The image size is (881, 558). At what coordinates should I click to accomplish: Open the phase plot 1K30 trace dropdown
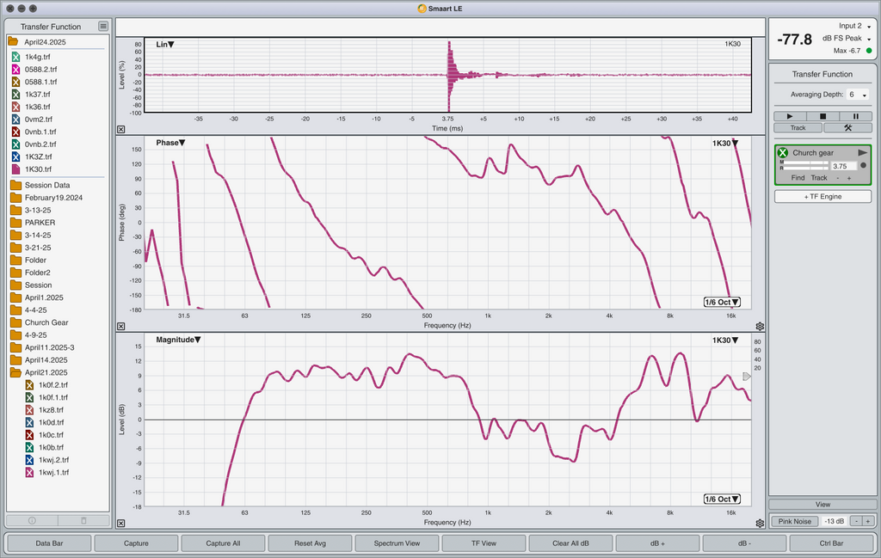(725, 143)
